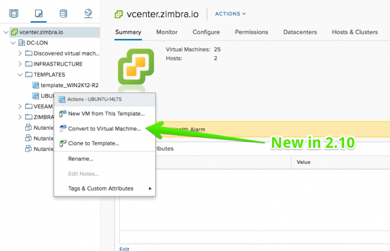The image size is (390, 251).
Task: Open the Edit link below attributes
Action: [124, 249]
